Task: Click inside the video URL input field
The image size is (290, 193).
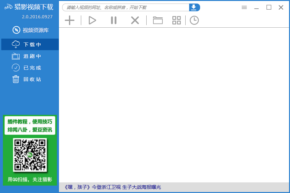Action: tap(126, 7)
